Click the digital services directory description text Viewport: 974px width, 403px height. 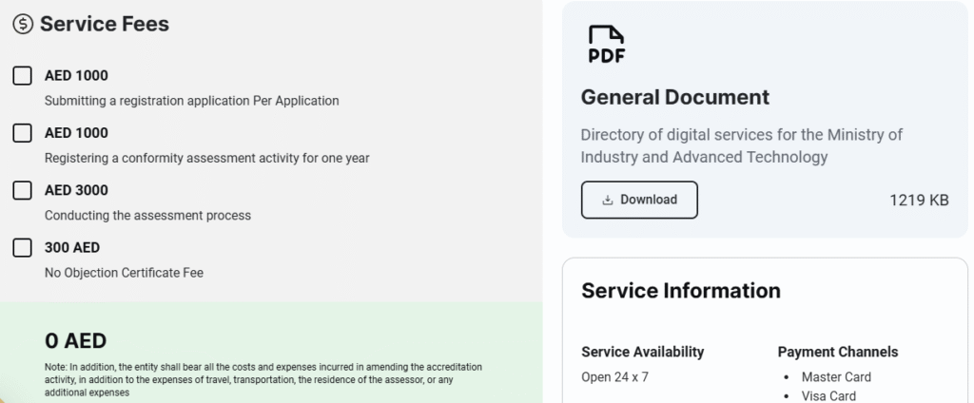click(741, 145)
